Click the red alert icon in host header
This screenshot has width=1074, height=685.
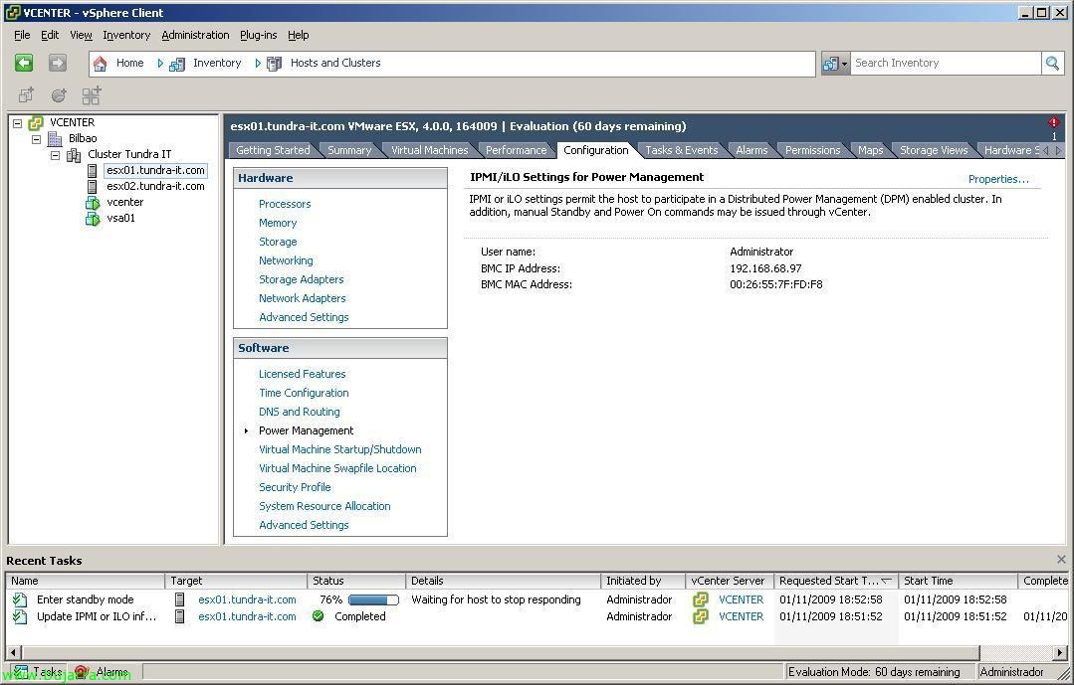pos(1053,122)
